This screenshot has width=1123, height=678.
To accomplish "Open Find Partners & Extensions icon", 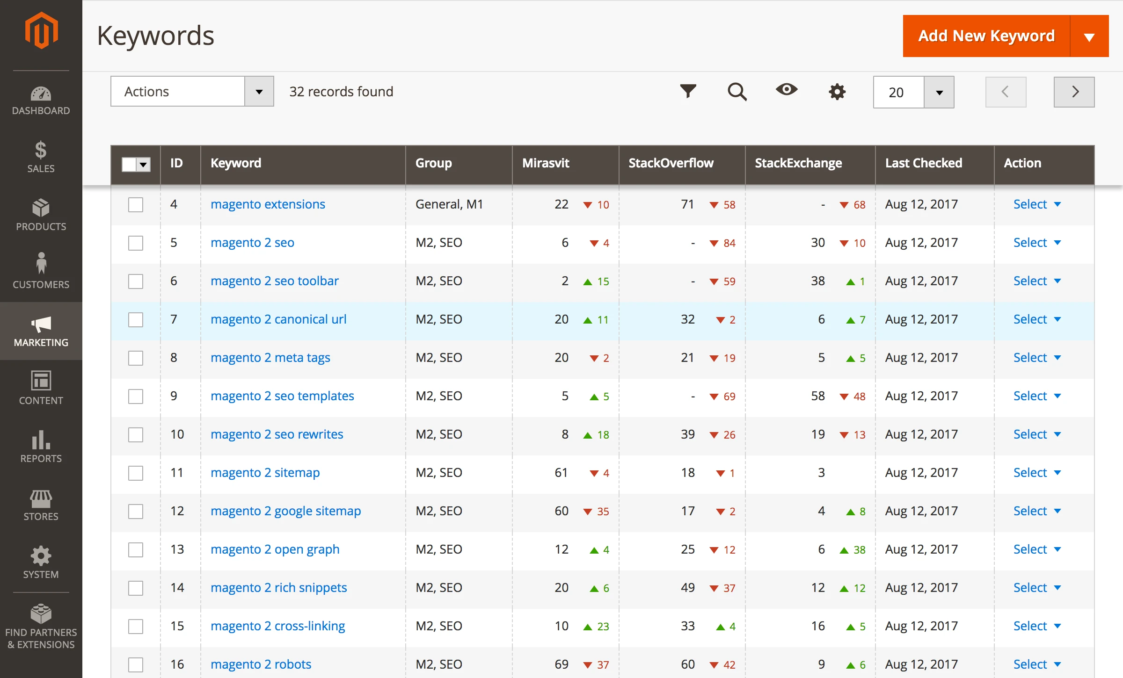I will point(41,614).
